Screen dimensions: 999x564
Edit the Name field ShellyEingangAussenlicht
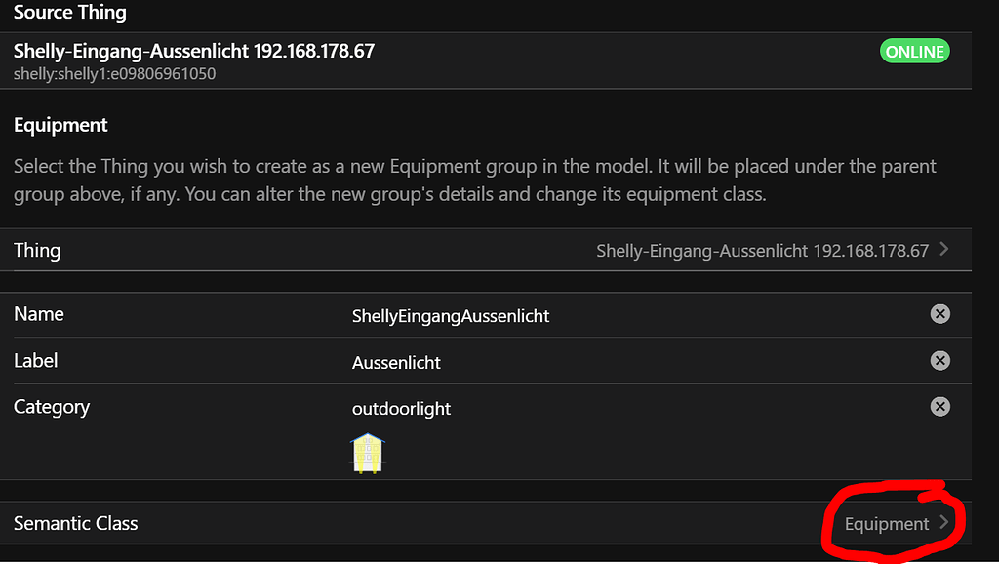[x=451, y=316]
